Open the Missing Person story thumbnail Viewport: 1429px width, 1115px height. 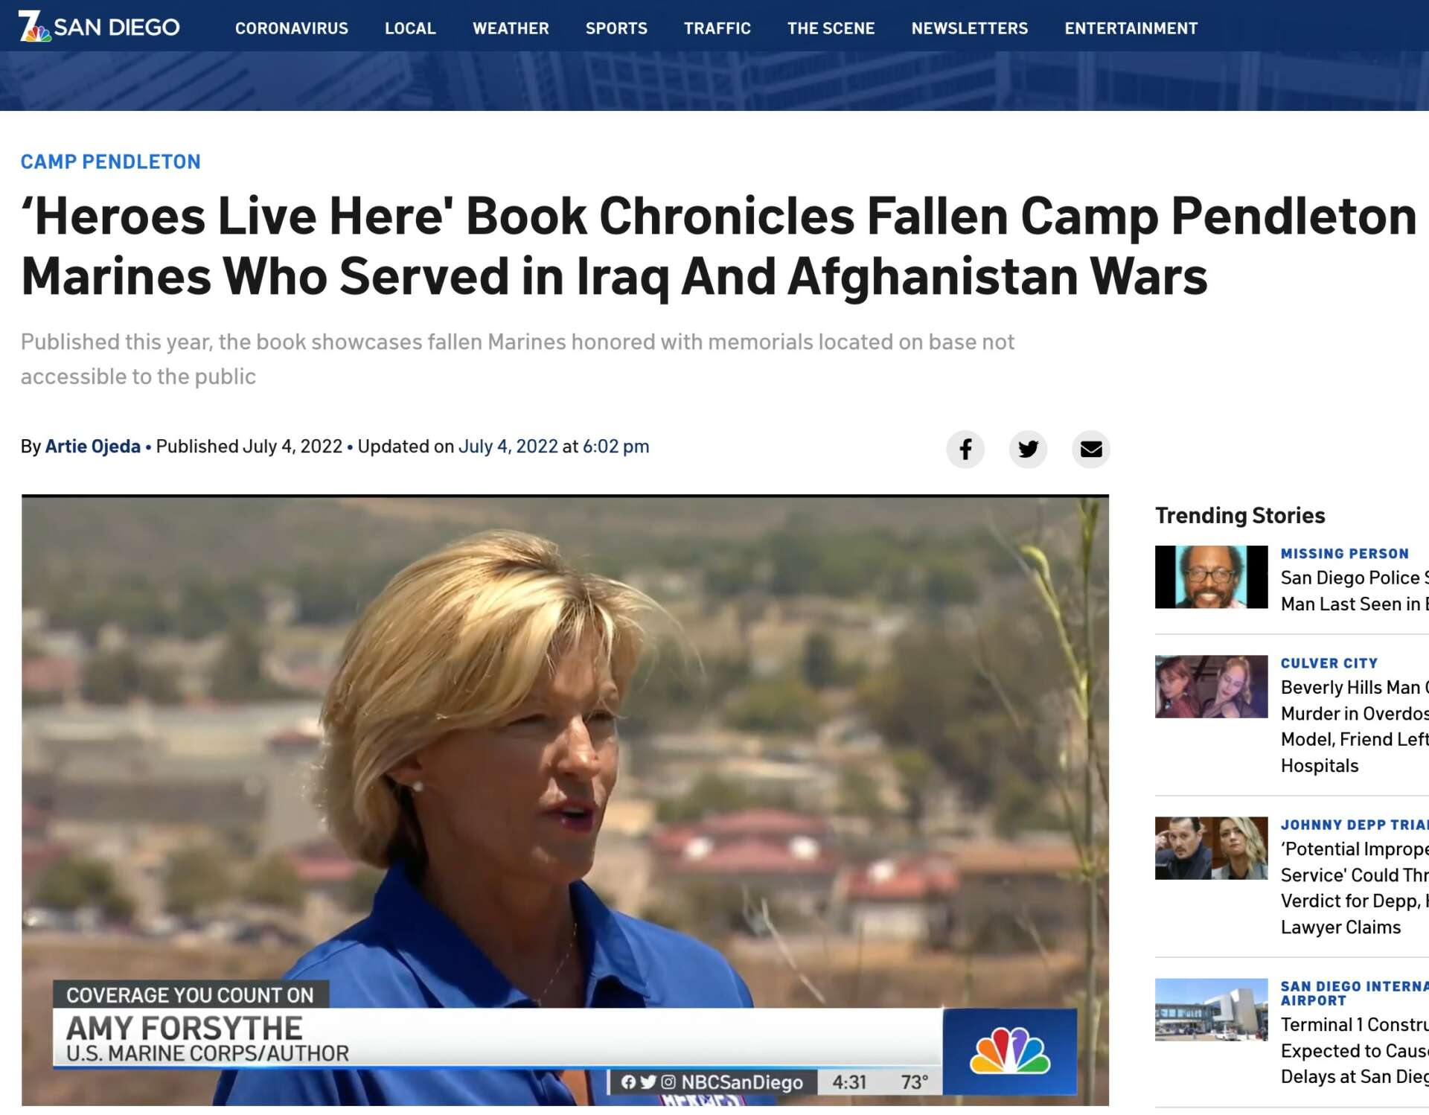point(1211,577)
